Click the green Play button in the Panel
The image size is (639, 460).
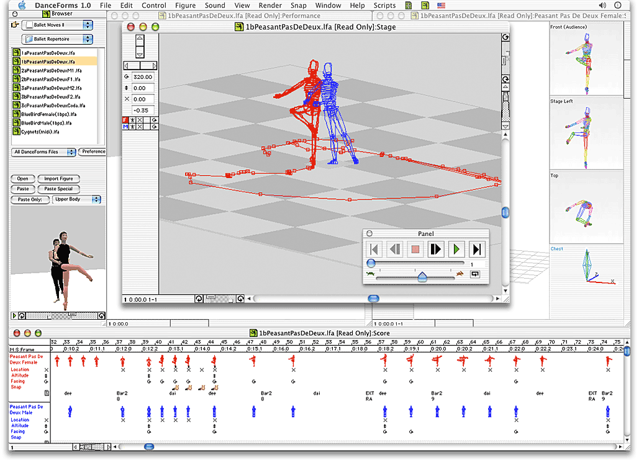click(456, 249)
